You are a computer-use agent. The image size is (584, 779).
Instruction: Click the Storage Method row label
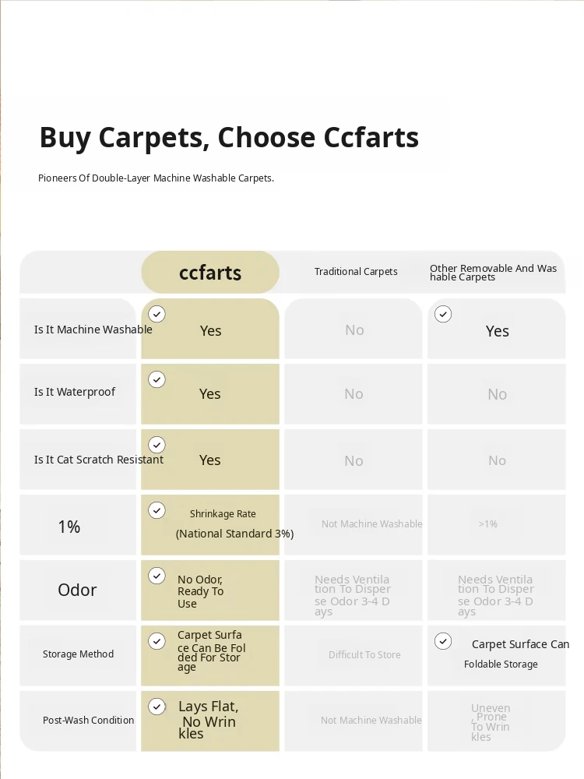(78, 654)
